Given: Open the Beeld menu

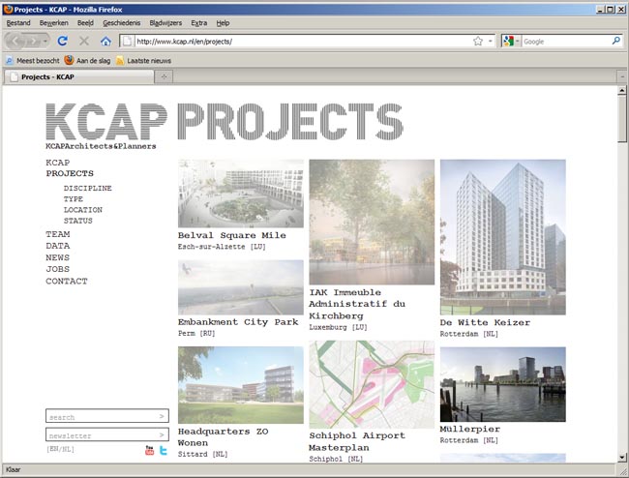Looking at the screenshot, I should click(85, 23).
